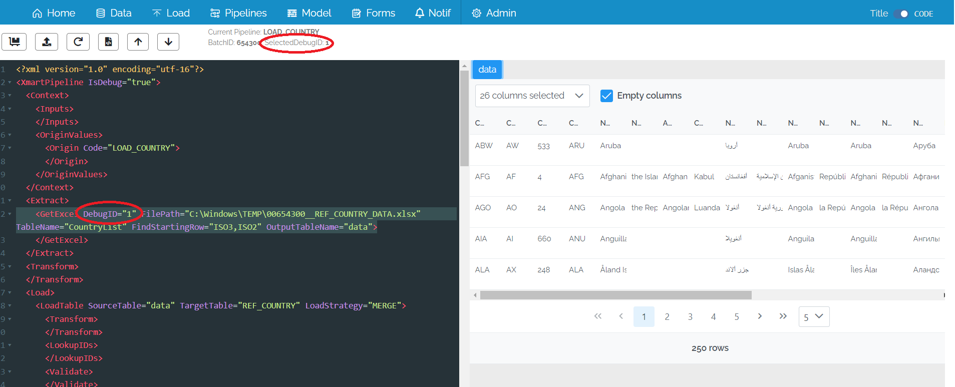Click the code file toolbar icon

tap(108, 42)
